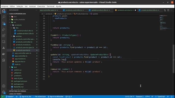
Task: Open the Source Control view icon
Action: coord(4,23)
